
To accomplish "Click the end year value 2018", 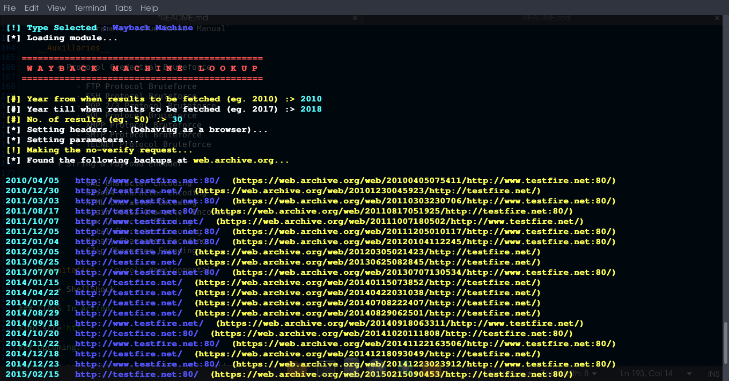I will click(311, 109).
